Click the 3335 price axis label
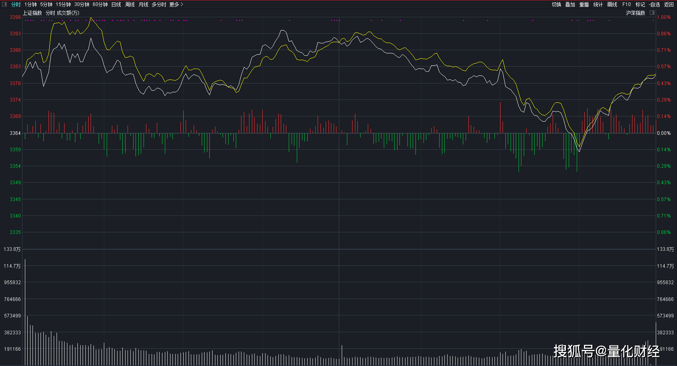677x366 pixels. tap(15, 232)
